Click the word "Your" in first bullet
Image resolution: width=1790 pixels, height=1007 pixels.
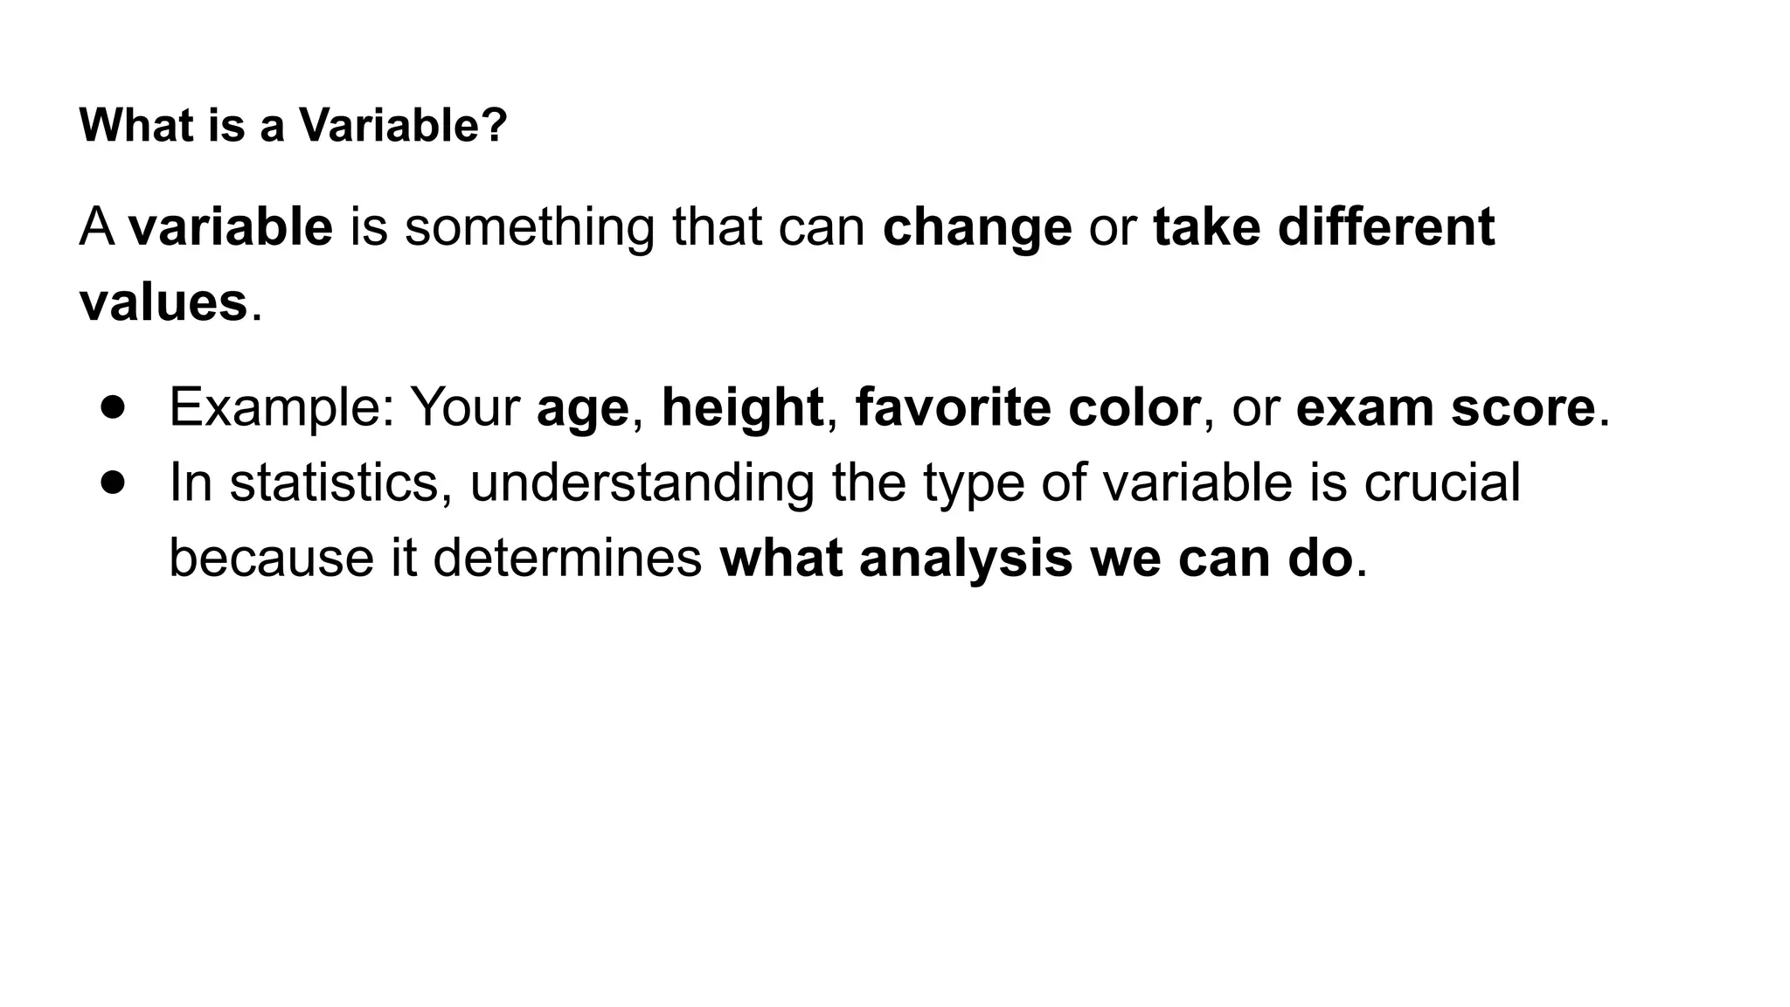(x=466, y=407)
